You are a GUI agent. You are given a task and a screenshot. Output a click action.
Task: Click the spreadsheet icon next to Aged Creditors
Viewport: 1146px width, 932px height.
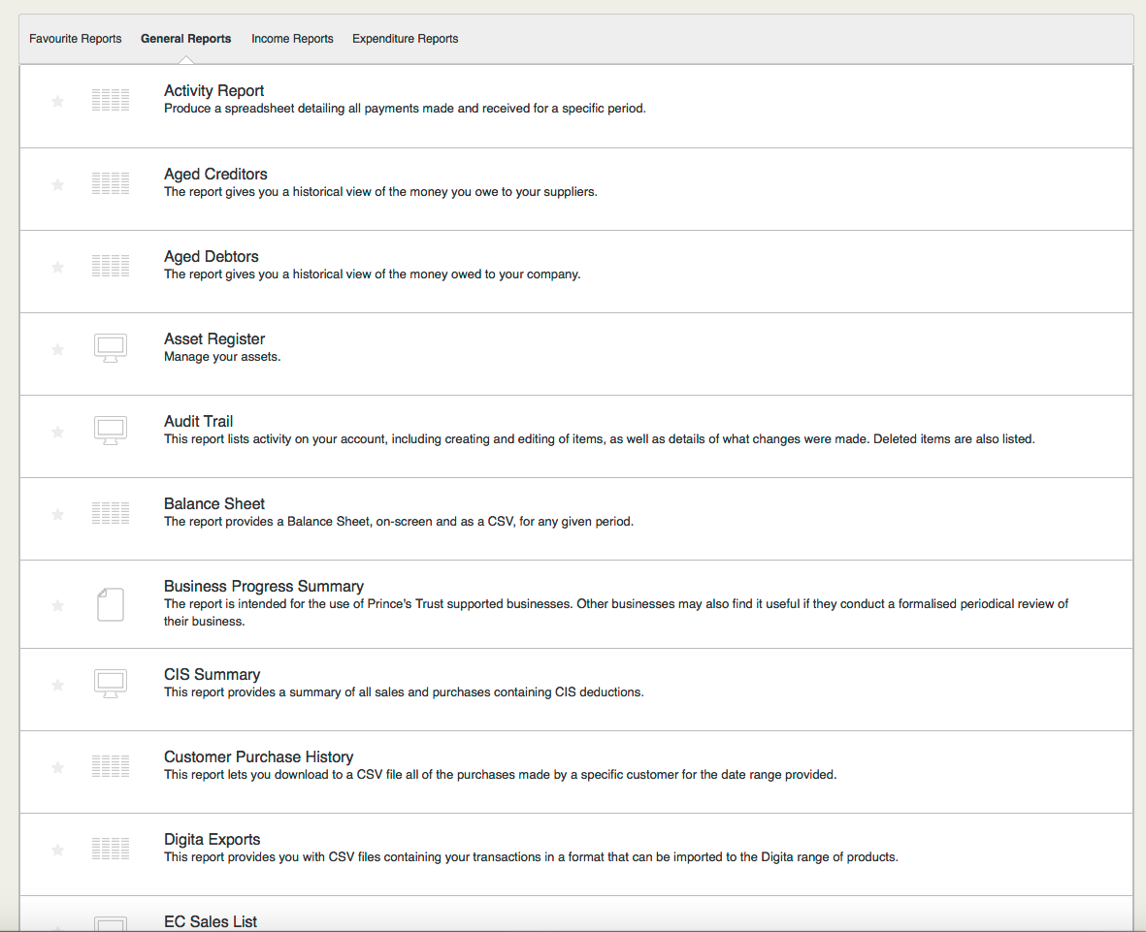point(111,184)
